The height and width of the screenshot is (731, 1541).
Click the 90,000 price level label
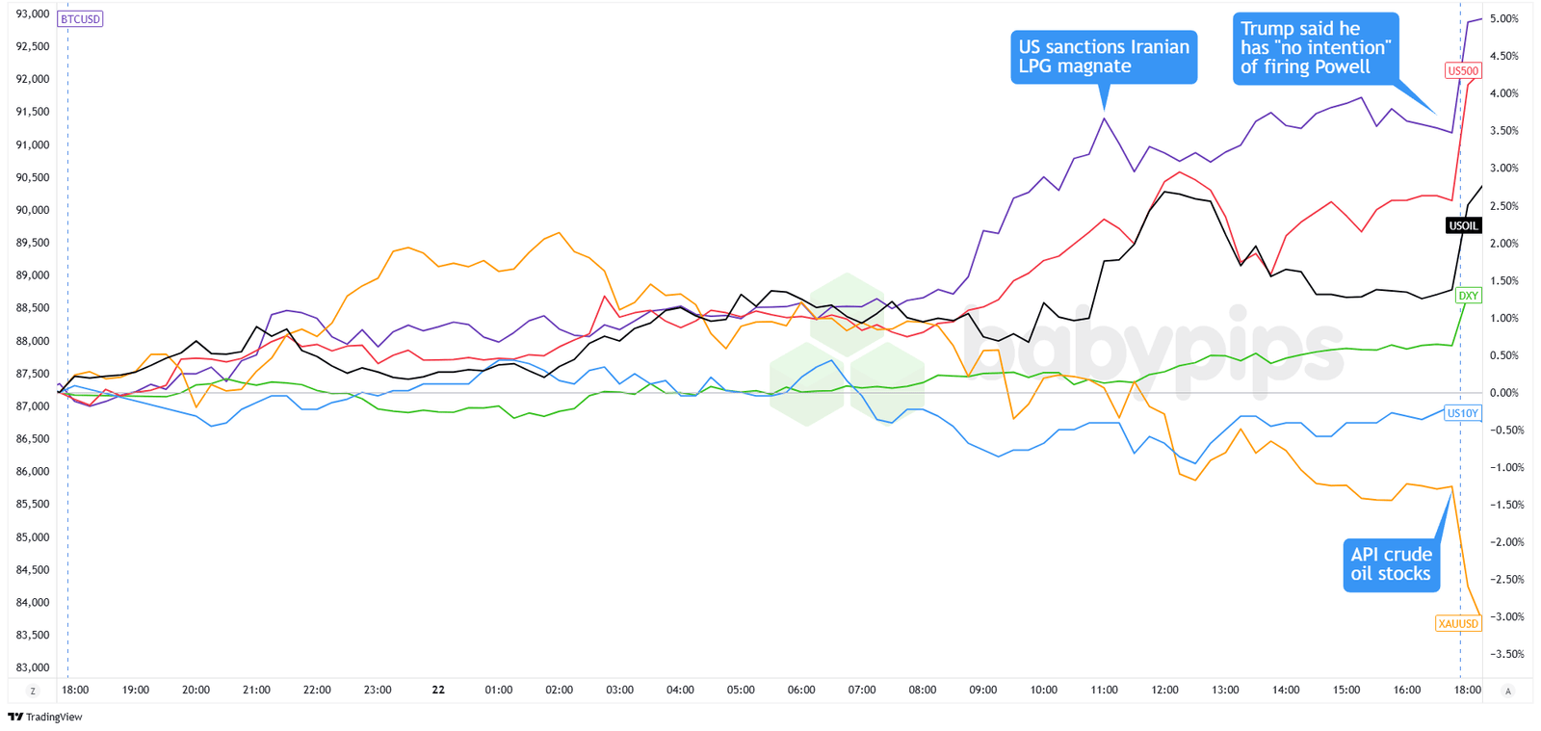(x=33, y=210)
